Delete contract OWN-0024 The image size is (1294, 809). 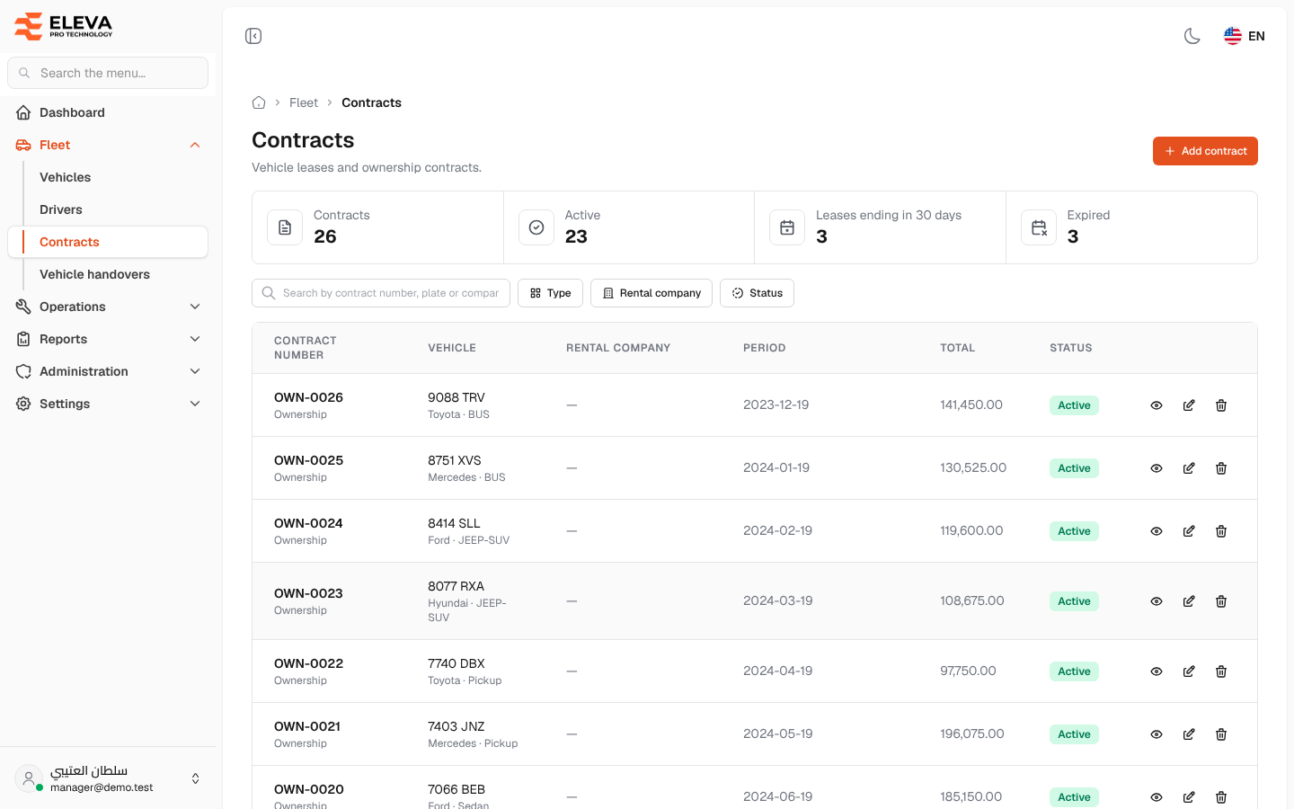click(x=1221, y=531)
